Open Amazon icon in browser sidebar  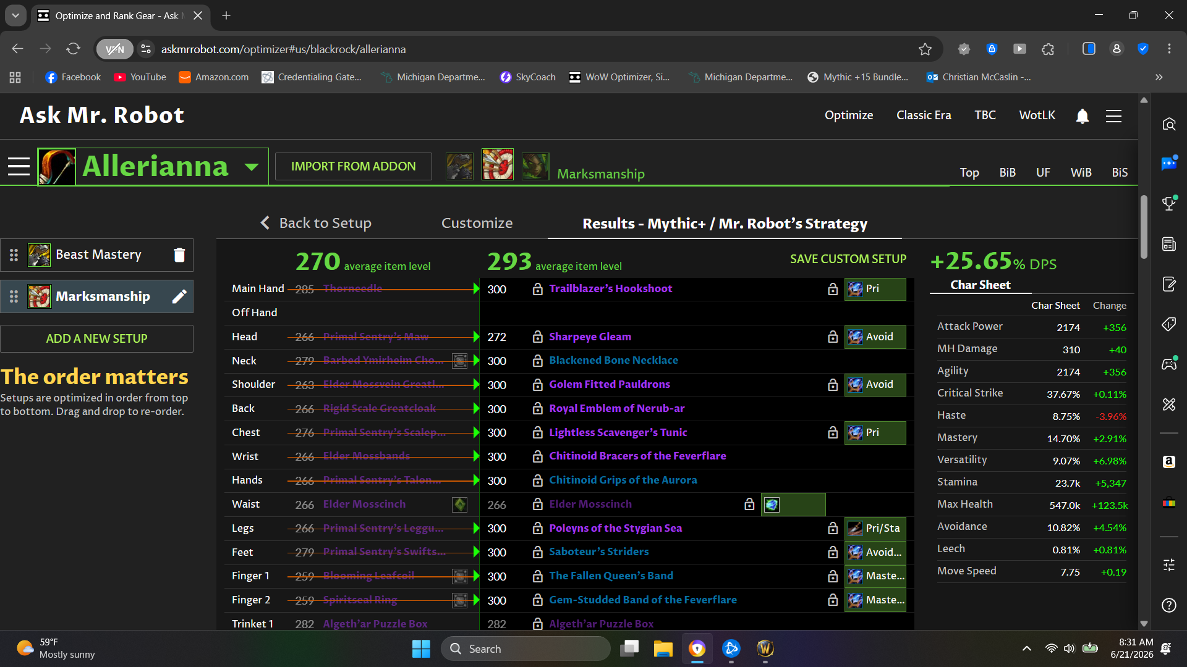1168,462
